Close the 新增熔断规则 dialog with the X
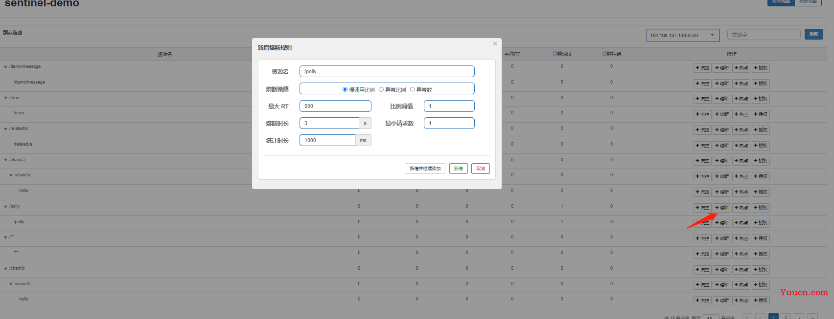 point(495,43)
